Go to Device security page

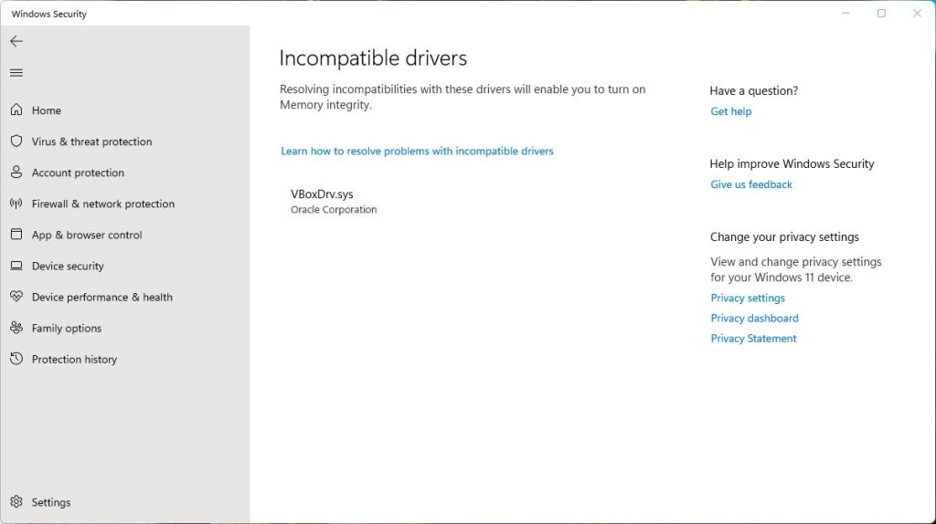[68, 266]
